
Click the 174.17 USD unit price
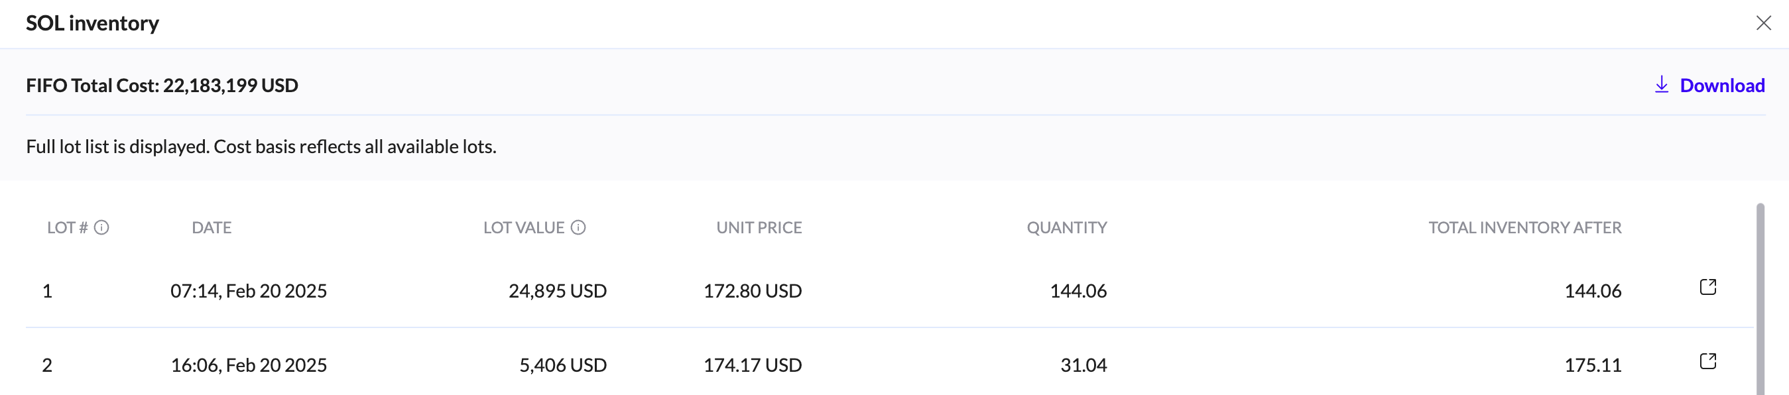(x=752, y=365)
